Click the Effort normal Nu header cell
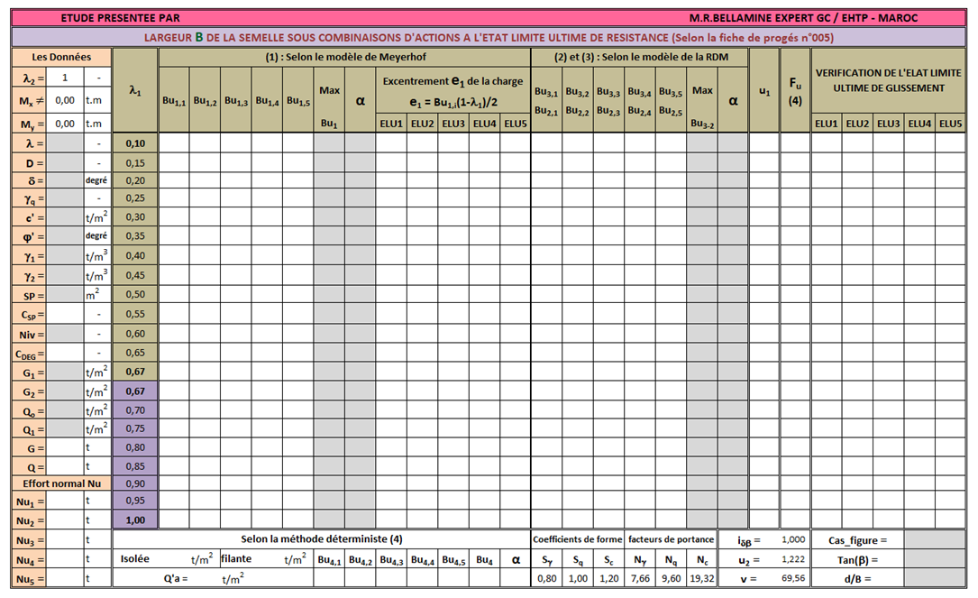 (61, 483)
